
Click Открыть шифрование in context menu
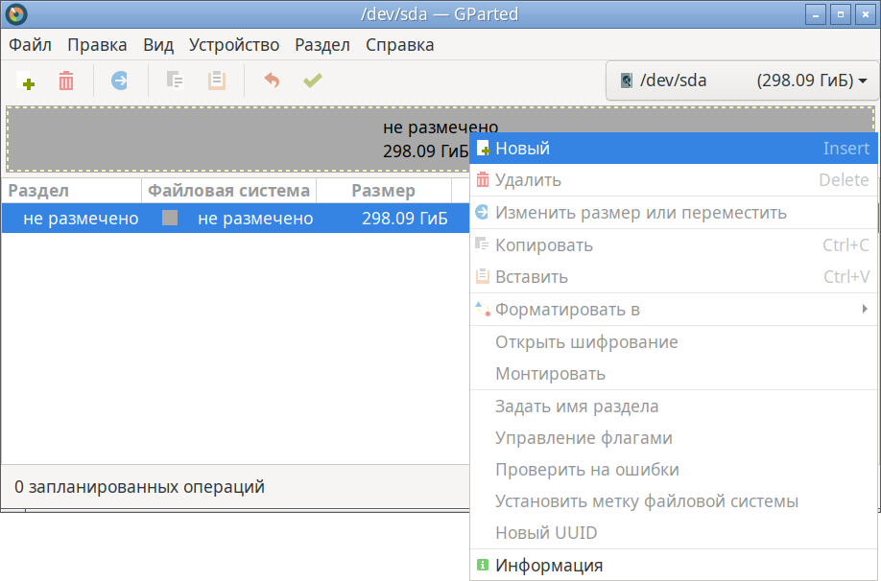[673, 342]
